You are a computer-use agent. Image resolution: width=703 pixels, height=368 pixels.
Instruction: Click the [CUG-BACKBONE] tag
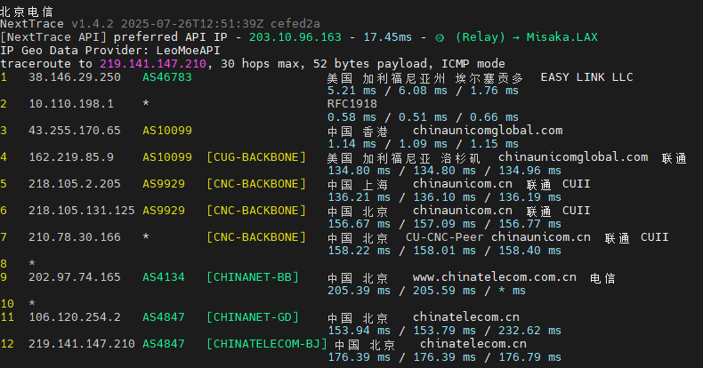tap(256, 157)
